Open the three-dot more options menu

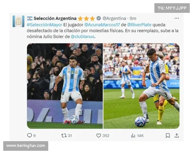tap(177, 18)
